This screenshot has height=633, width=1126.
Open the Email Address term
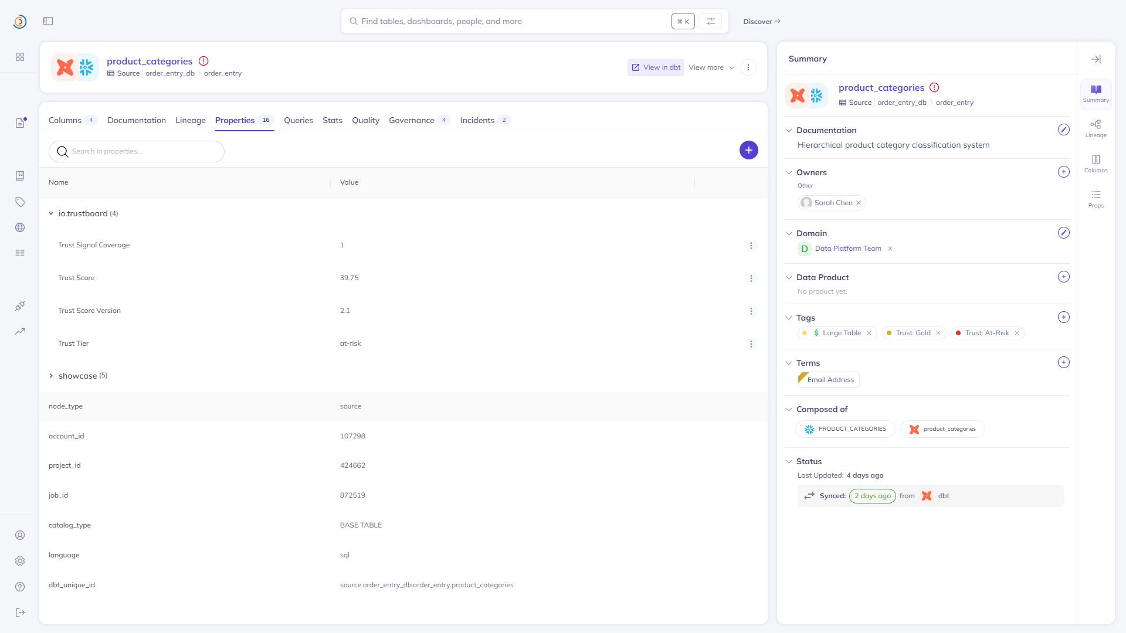click(x=829, y=380)
